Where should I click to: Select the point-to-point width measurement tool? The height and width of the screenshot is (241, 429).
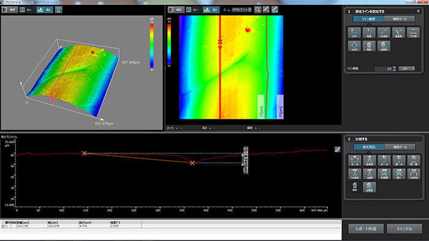tap(355, 160)
